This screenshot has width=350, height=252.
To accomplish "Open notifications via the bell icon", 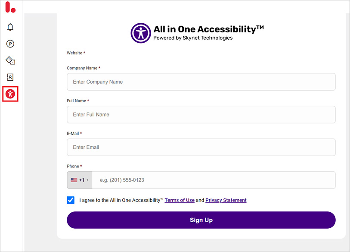I will point(10,27).
